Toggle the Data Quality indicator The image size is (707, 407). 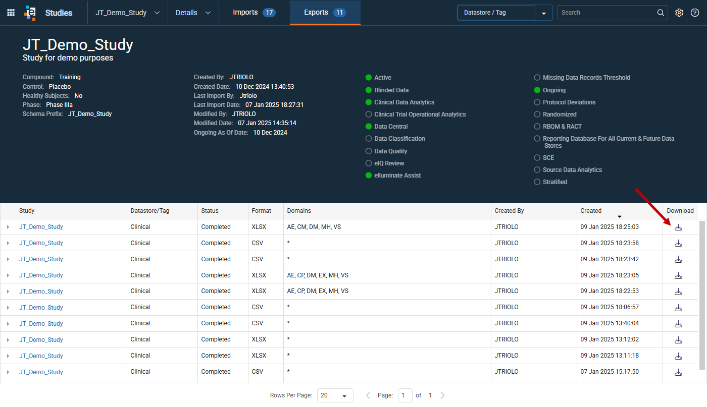pos(369,151)
